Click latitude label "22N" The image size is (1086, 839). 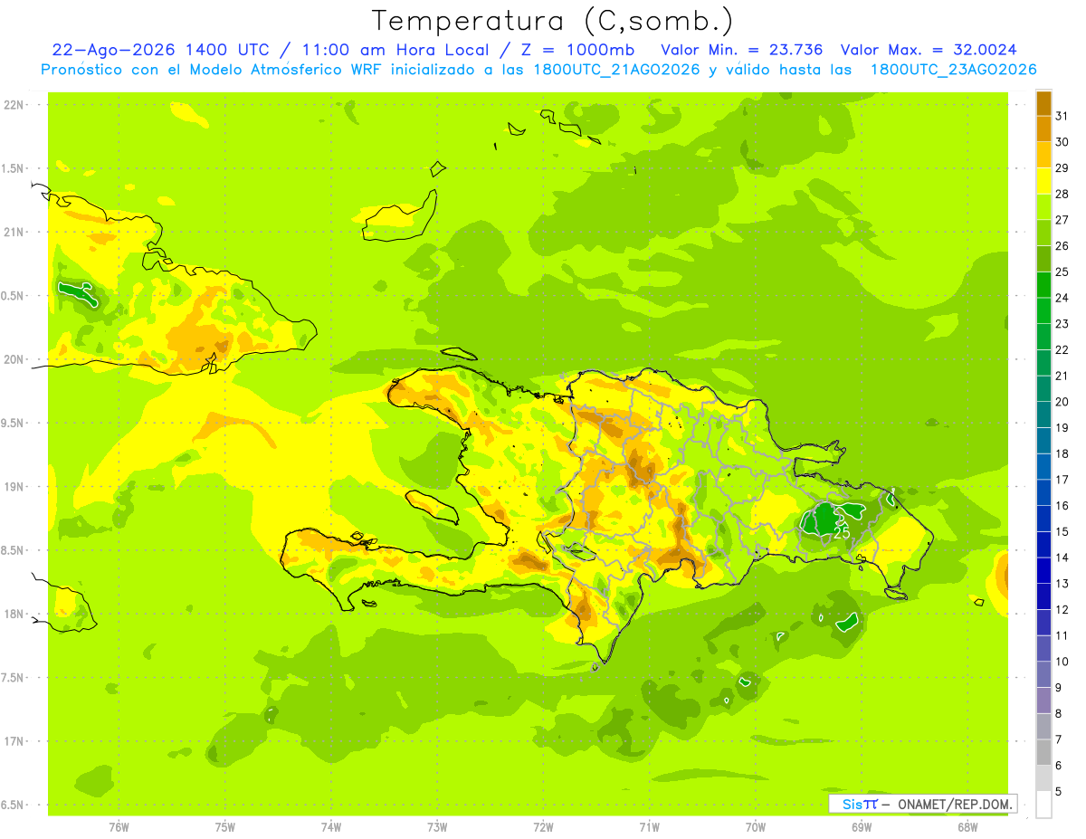pos(14,105)
